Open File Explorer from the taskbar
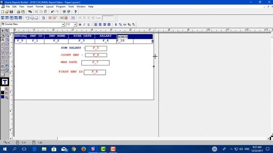The height and width of the screenshot is (153, 273). coord(44,149)
